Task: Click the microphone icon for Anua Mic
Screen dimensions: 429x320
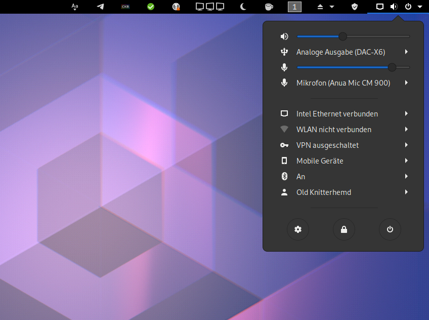Action: tap(284, 83)
